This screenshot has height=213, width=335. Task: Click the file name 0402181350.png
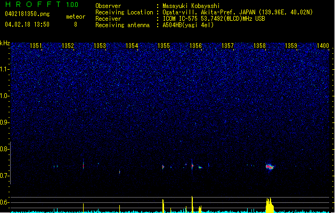click(x=27, y=14)
